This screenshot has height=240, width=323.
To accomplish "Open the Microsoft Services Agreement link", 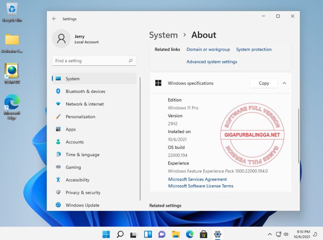I will coord(197,179).
